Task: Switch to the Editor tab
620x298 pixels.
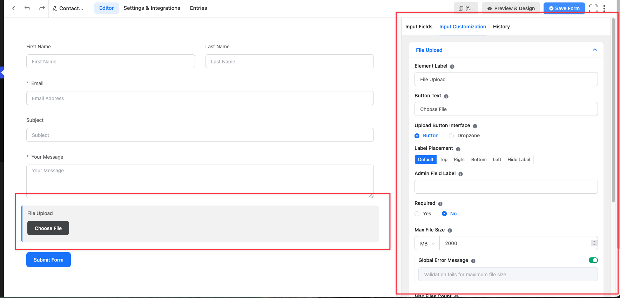Action: pyautogui.click(x=106, y=8)
